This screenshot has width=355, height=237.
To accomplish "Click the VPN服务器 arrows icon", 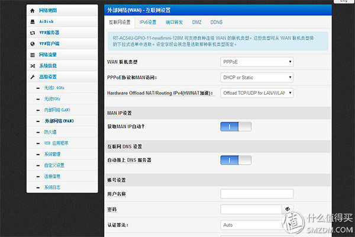I will tap(33, 33).
